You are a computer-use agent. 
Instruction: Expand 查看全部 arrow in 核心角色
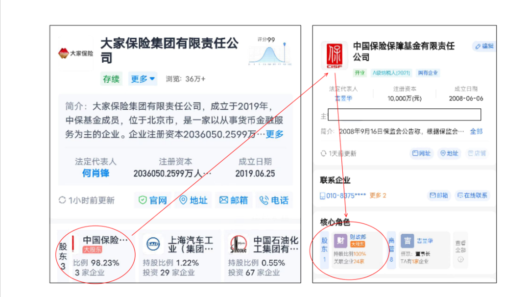click(x=460, y=260)
